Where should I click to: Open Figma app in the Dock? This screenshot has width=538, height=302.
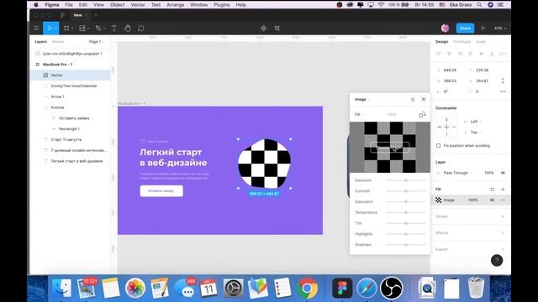point(342,288)
